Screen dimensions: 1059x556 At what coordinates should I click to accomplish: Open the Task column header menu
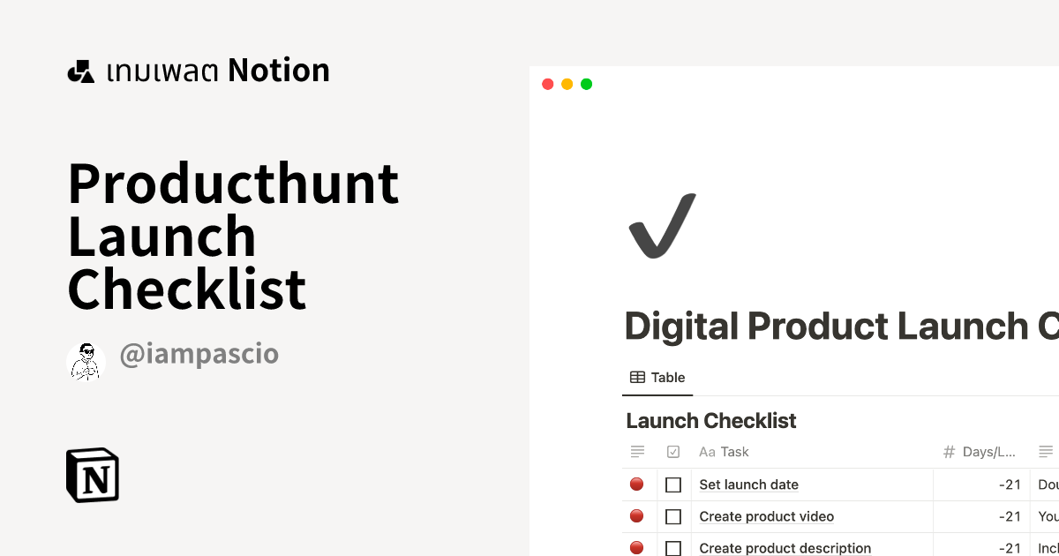[x=733, y=452]
